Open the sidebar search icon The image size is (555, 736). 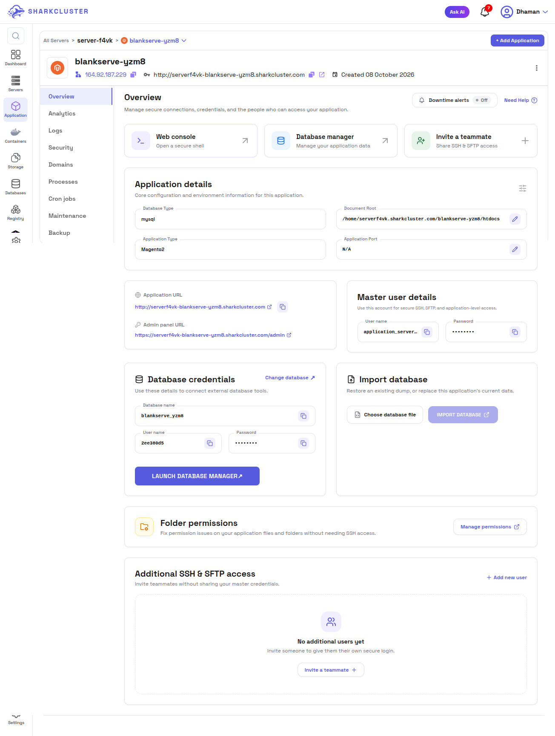16,36
